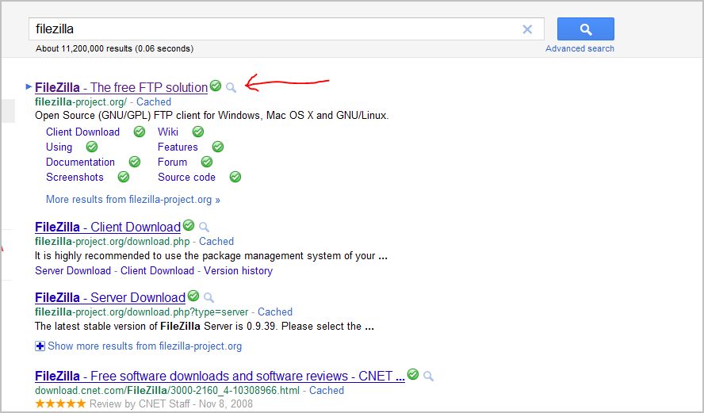Open FileZilla - The free FTP solution result

(x=121, y=87)
